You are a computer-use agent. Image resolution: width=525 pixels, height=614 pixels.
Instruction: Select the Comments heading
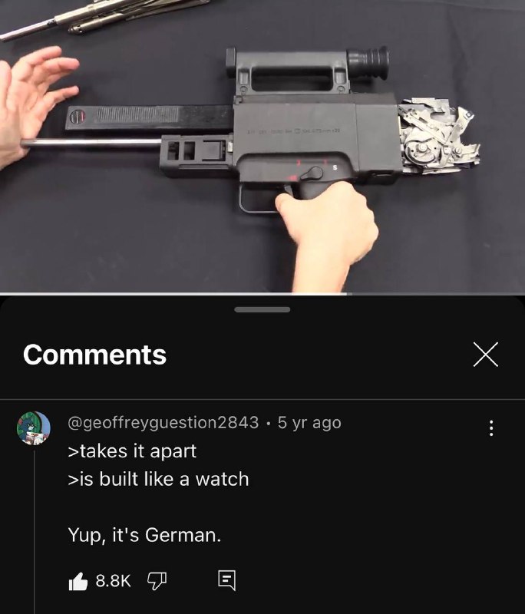(94, 355)
